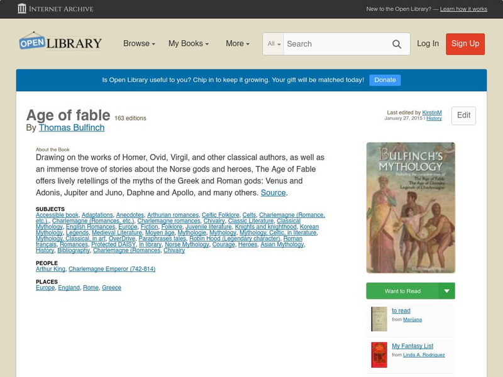Expand the Want to Read status arrow
This screenshot has width=503, height=377.
coord(445,291)
